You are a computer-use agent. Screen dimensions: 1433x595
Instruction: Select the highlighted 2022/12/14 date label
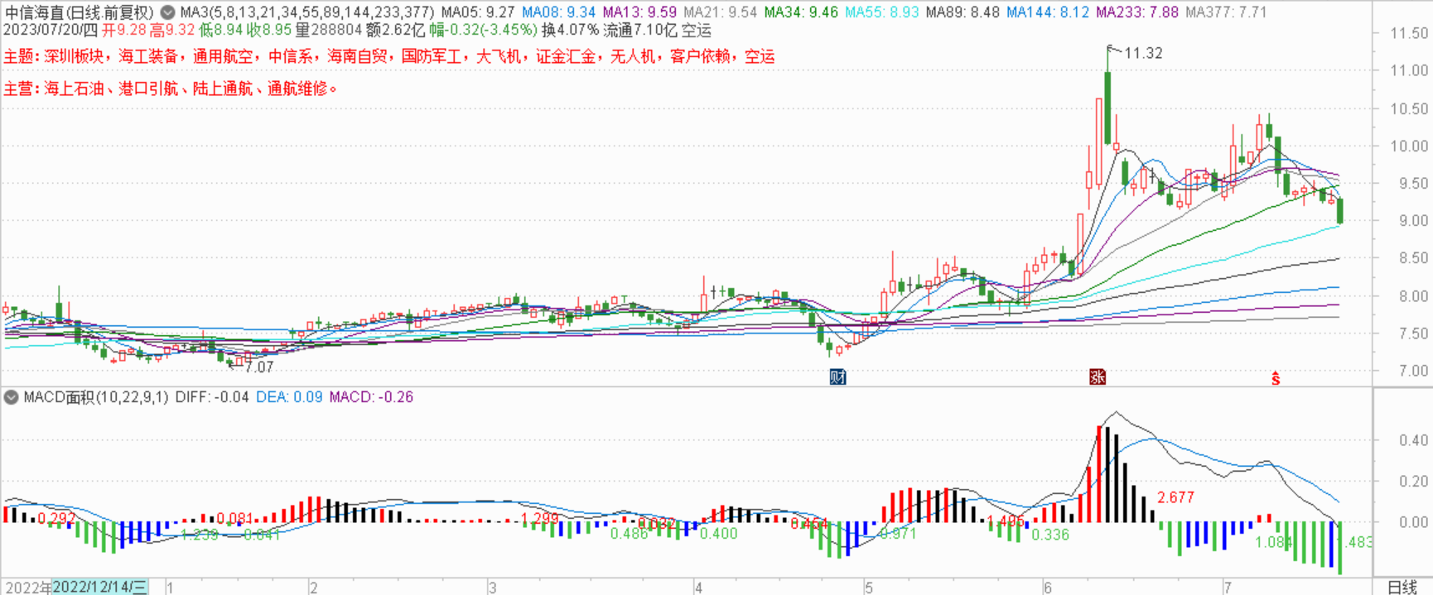click(x=99, y=587)
